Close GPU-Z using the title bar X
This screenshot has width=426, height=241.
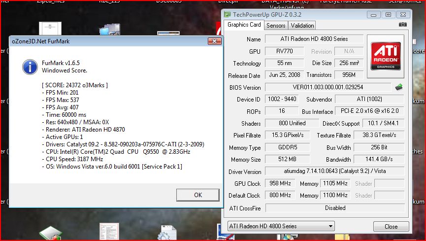click(403, 15)
